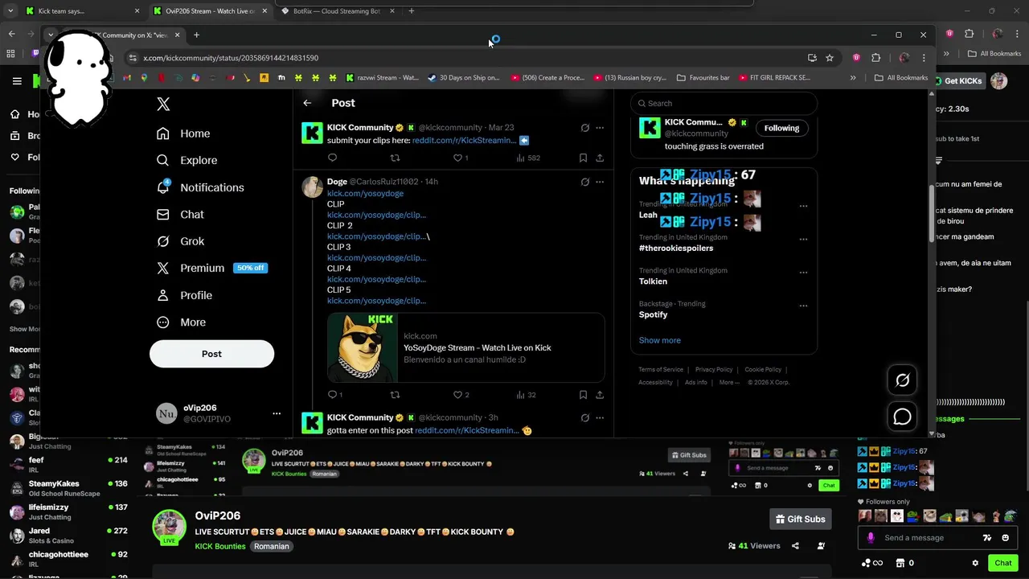Open Notifications in the X sidebar
The width and height of the screenshot is (1029, 579).
[200, 187]
